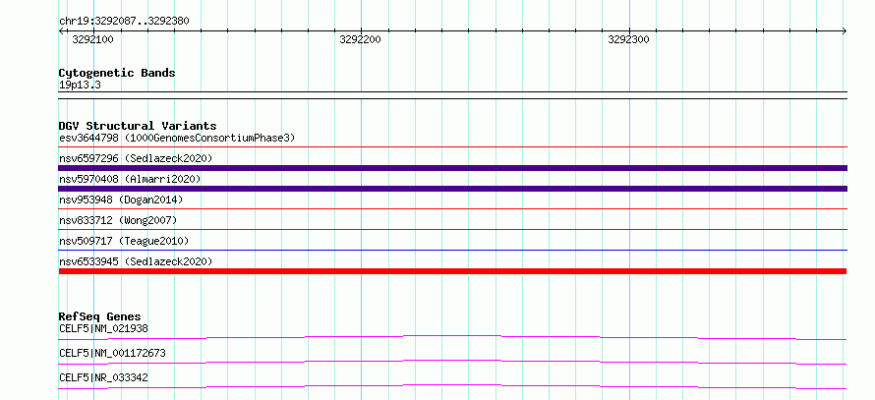Image resolution: width=875 pixels, height=400 pixels.
Task: Click the right arrow of the ruler
Action: [x=845, y=30]
